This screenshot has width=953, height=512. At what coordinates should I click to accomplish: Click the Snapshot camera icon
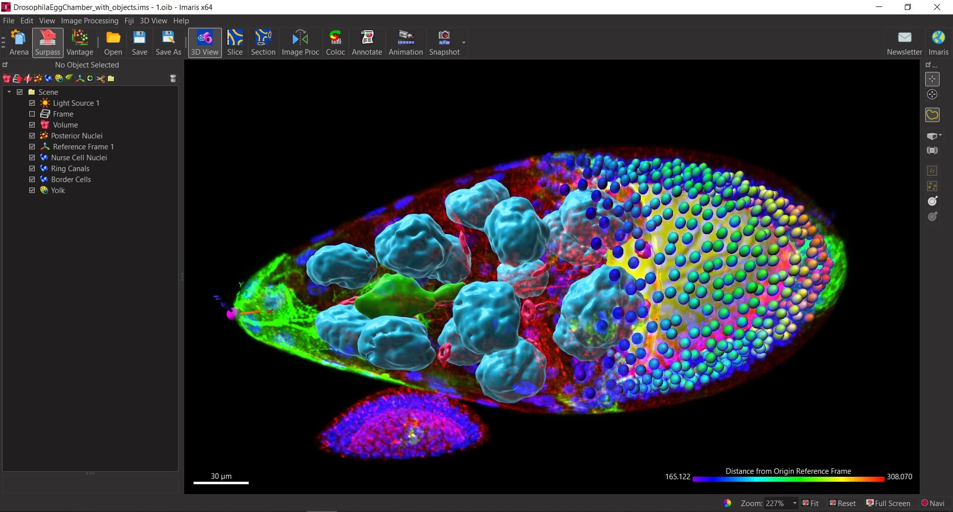(x=444, y=38)
